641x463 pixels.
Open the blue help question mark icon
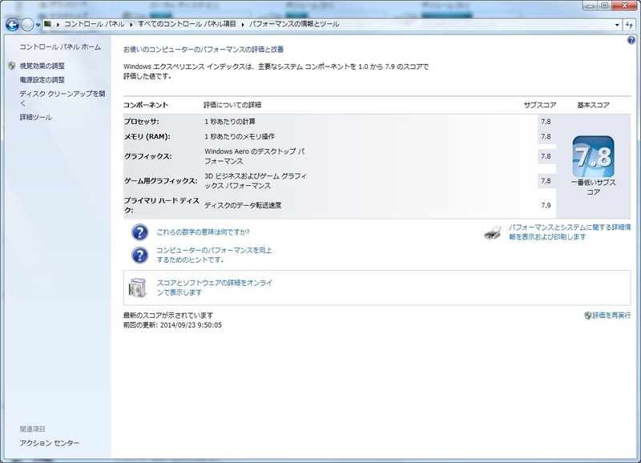[631, 40]
